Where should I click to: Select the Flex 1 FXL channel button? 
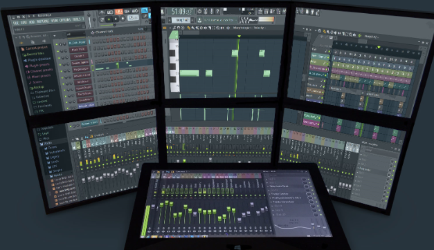[x=79, y=50]
